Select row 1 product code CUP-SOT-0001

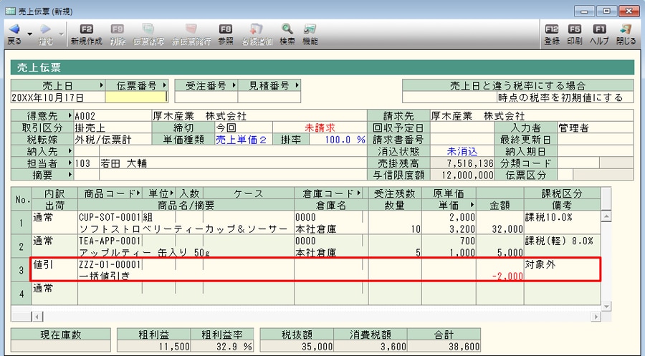point(110,217)
